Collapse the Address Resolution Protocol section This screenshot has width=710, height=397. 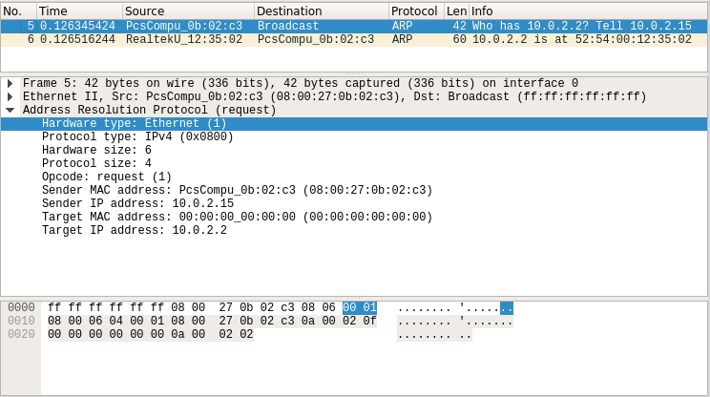tap(10, 110)
